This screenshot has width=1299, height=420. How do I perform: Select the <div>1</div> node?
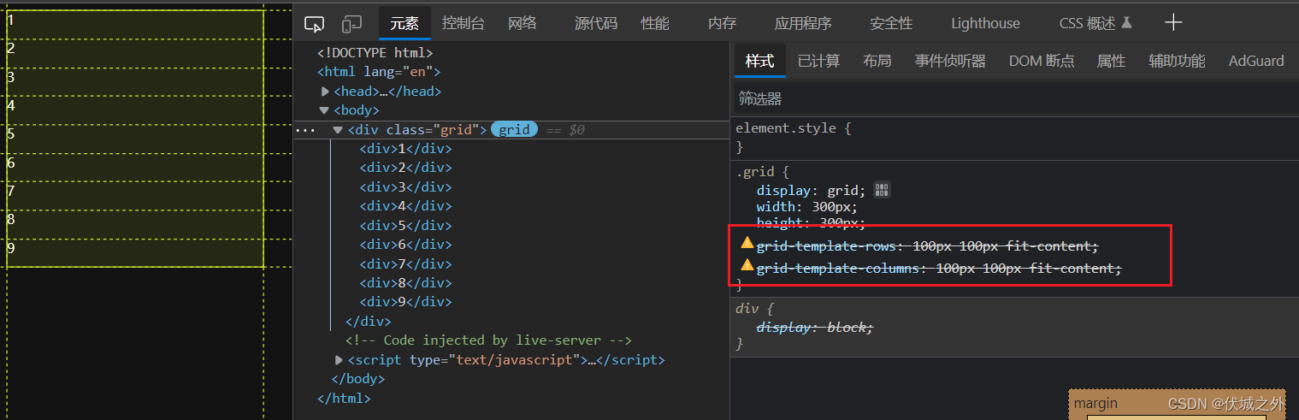point(405,149)
